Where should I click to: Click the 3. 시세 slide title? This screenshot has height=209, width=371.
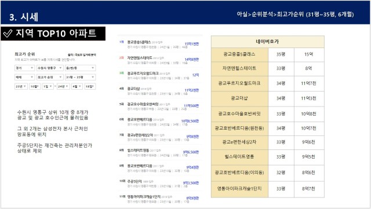pos(24,17)
